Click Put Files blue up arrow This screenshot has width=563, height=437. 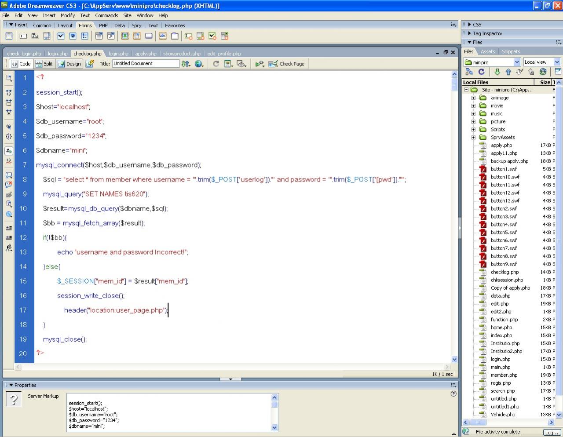coord(508,72)
